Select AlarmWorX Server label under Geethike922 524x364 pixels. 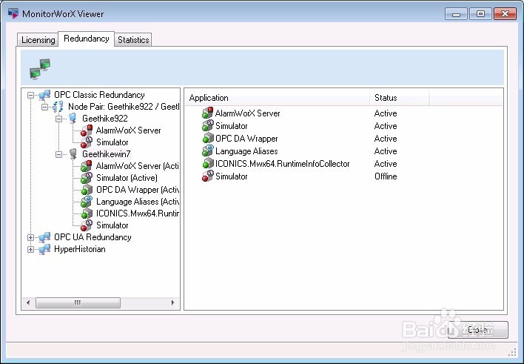pos(128,130)
